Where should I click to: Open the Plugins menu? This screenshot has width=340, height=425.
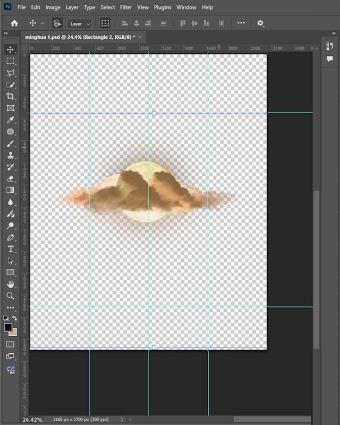click(163, 7)
